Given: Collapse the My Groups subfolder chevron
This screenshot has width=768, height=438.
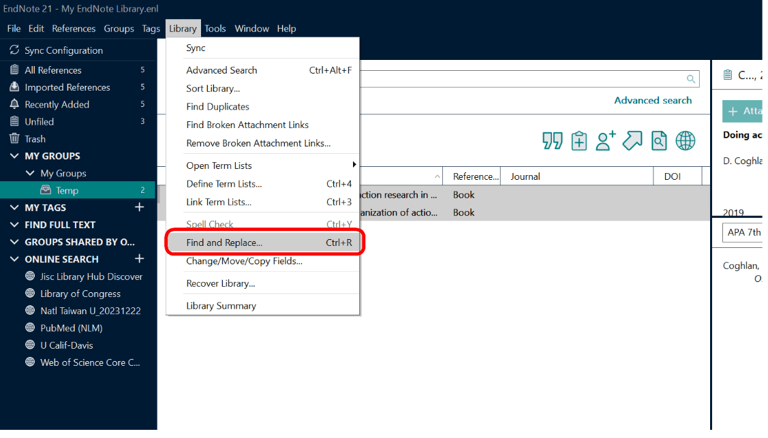Looking at the screenshot, I should 30,173.
